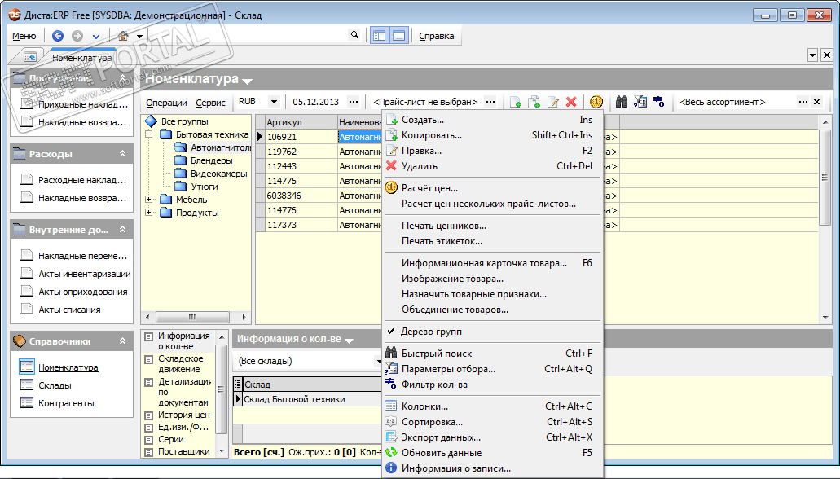Click the search magnifier icon in address bar
The height and width of the screenshot is (479, 840).
coord(354,35)
